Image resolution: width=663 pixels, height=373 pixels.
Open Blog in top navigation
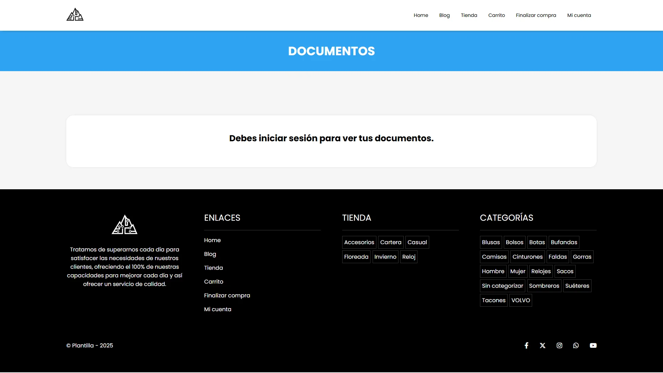(444, 15)
